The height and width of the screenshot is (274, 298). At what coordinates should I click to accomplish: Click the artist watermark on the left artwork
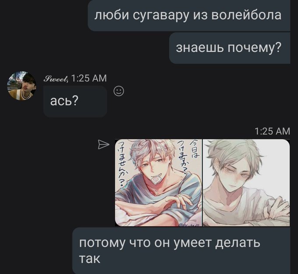coord(189,224)
